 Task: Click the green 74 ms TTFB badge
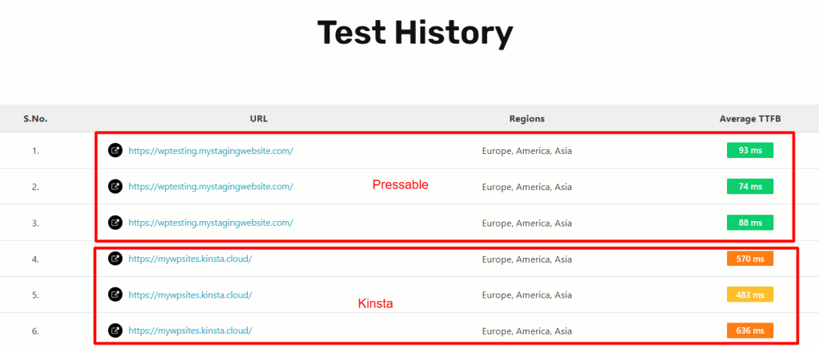point(749,186)
